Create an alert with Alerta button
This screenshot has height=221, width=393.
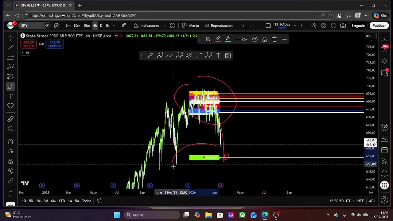[190, 25]
